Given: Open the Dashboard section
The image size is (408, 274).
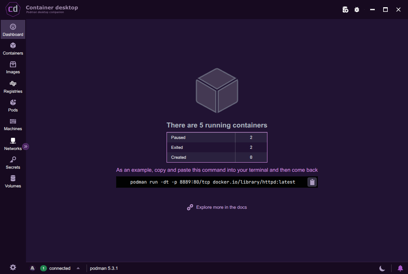Looking at the screenshot, I should pyautogui.click(x=13, y=30).
